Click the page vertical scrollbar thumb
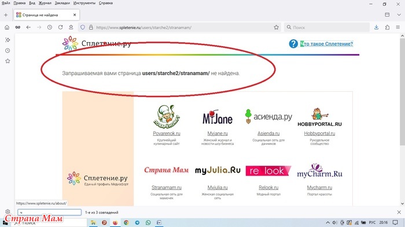The height and width of the screenshot is (227, 405). click(x=402, y=92)
